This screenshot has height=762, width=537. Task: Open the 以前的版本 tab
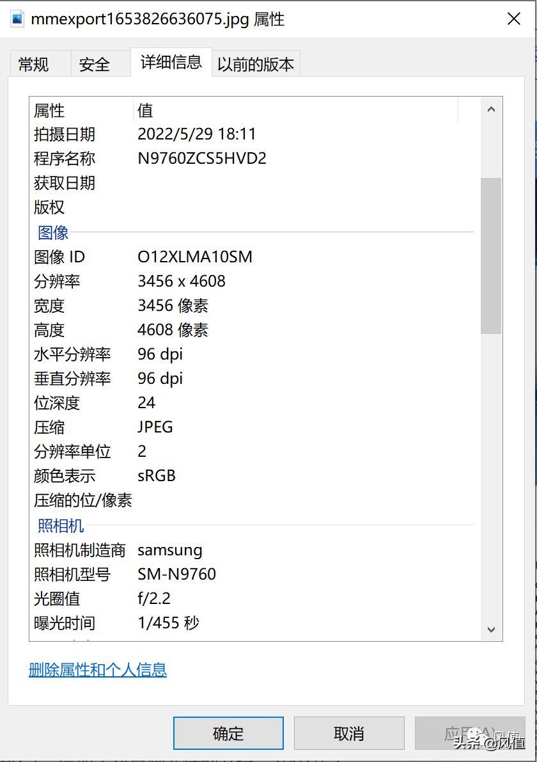[255, 64]
